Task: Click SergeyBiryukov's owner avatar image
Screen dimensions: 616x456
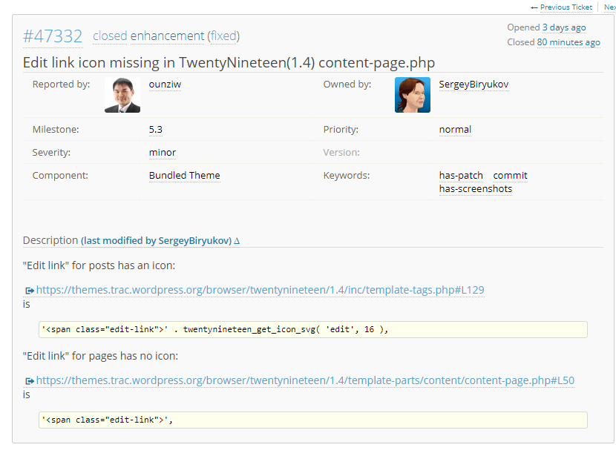Action: click(x=413, y=95)
